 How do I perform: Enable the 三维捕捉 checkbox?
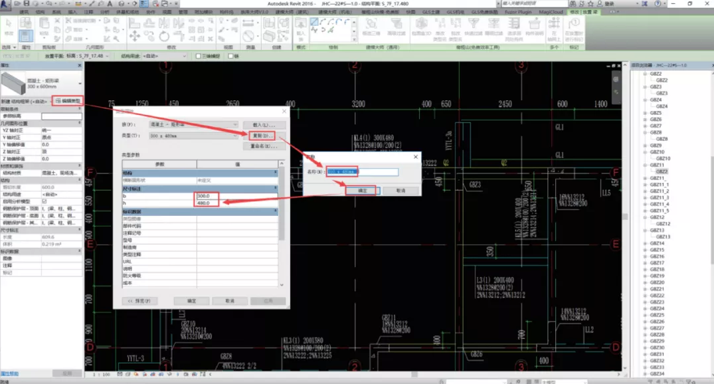click(199, 56)
